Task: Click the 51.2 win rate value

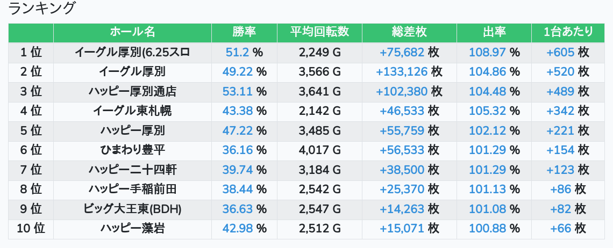Action: [x=237, y=53]
